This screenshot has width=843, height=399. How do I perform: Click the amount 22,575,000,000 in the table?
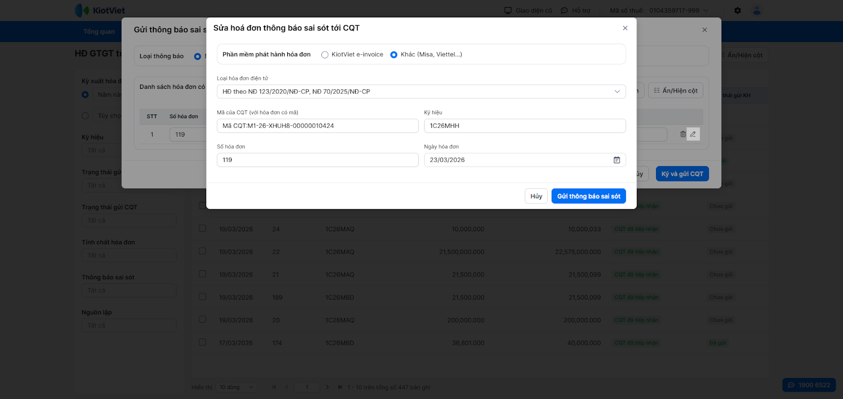point(578,252)
